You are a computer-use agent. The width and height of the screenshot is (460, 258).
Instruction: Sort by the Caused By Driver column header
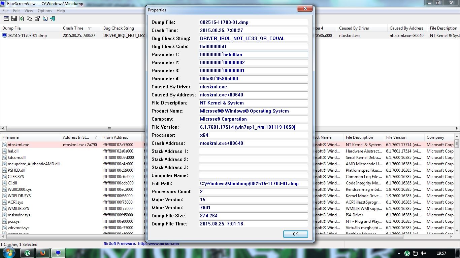click(x=362, y=28)
